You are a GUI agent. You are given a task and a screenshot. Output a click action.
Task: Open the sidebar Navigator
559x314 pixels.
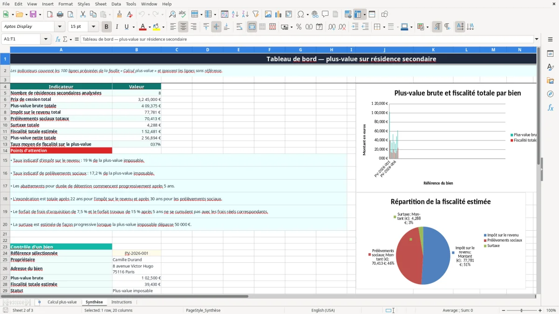click(550, 94)
